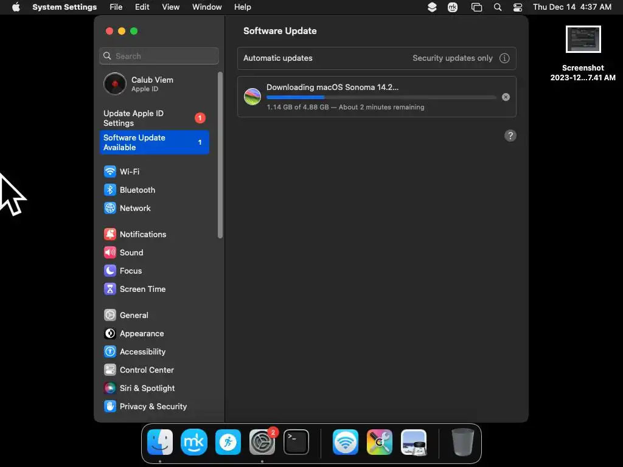Open ColorSync Utility in Dock
This screenshot has height=467, width=623.
click(380, 442)
